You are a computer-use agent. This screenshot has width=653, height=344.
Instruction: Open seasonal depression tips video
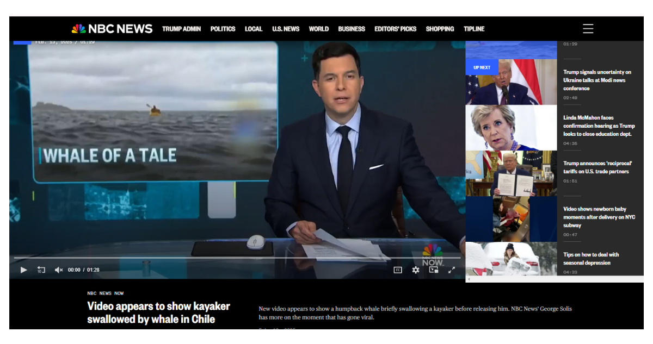(591, 259)
